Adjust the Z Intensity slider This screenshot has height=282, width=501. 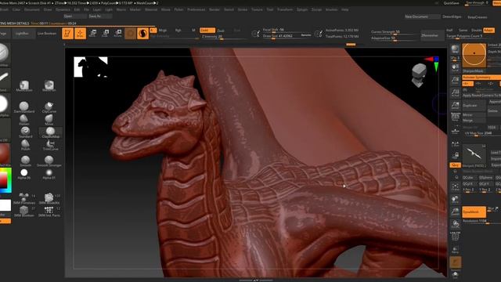pyautogui.click(x=224, y=37)
